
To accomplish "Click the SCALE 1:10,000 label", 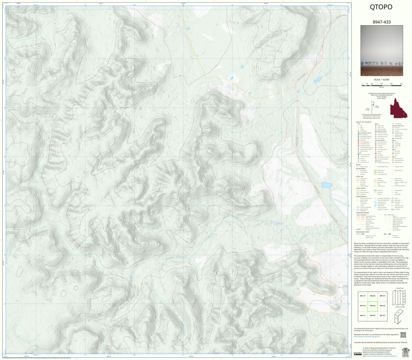I will pyautogui.click(x=381, y=79).
